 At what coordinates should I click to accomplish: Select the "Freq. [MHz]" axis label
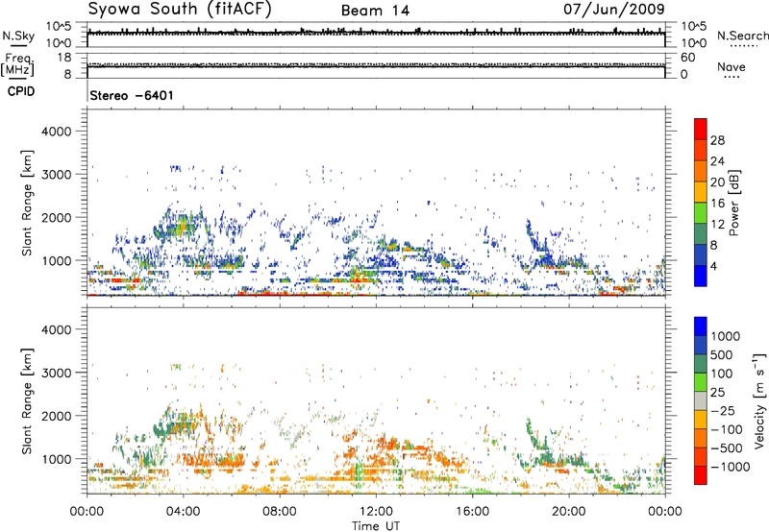[18, 65]
